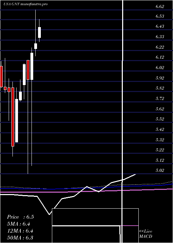Select the 5.22 price axis label
Viewport: 173px width, 243px height.
(x=160, y=150)
